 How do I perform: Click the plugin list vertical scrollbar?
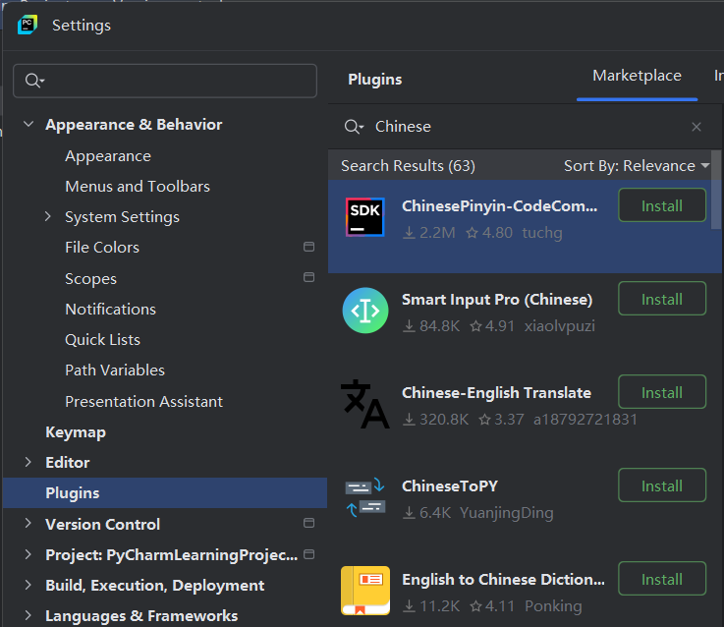coord(716,190)
